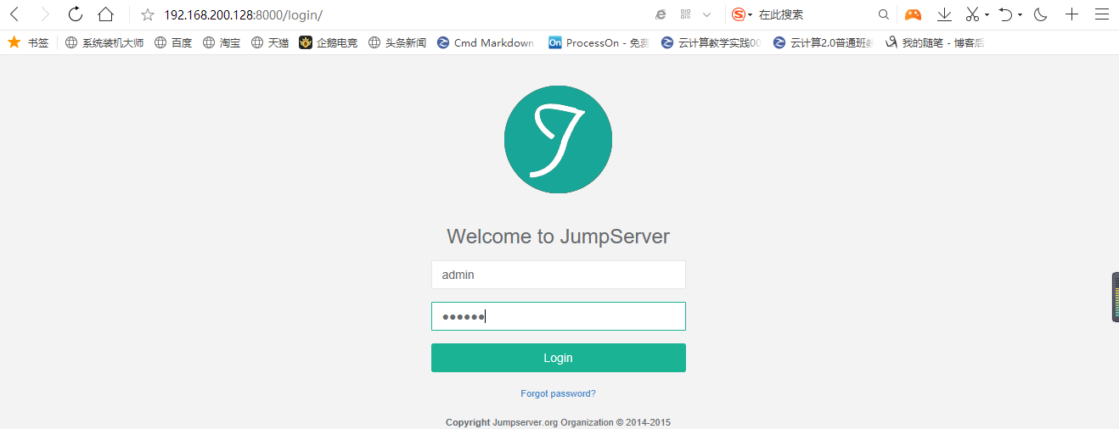
Task: Open the 系统装机大师 bookmark
Action: coord(104,42)
